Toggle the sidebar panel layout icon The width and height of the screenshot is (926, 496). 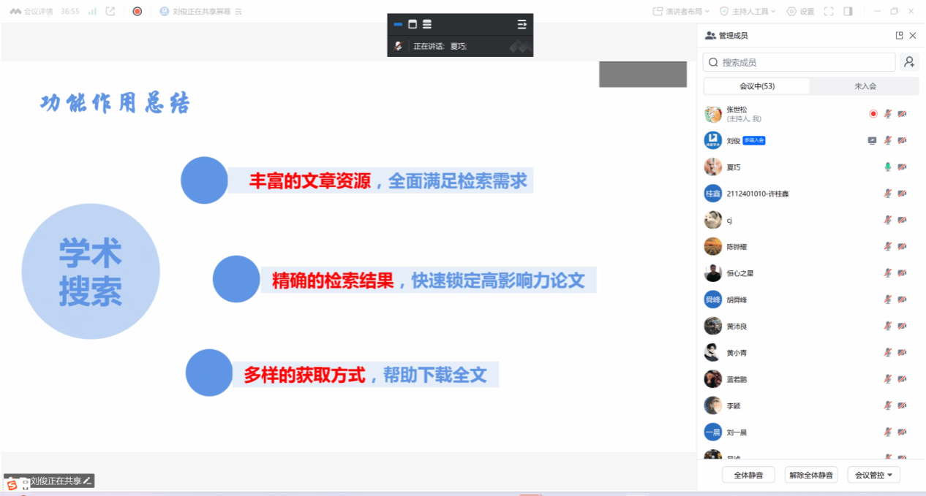point(848,12)
